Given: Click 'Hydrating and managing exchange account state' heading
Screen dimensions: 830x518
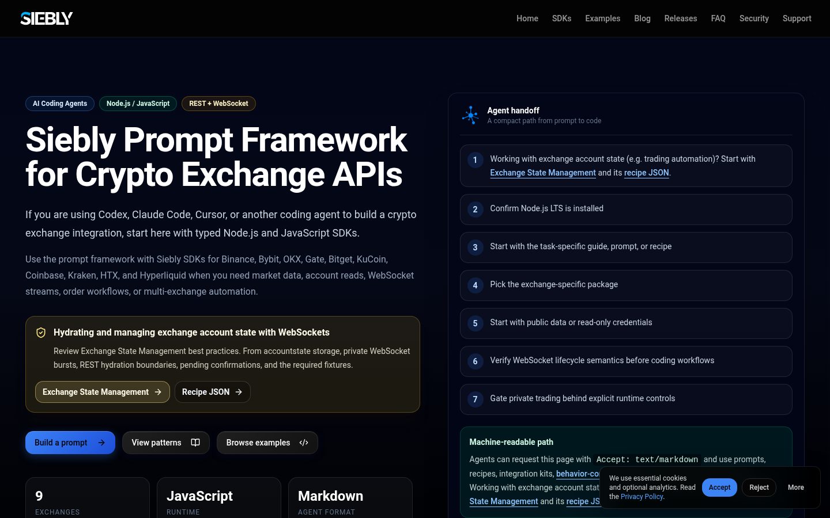Looking at the screenshot, I should (191, 333).
